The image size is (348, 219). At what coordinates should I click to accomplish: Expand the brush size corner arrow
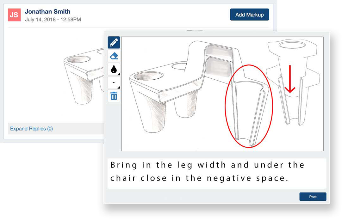click(x=119, y=87)
